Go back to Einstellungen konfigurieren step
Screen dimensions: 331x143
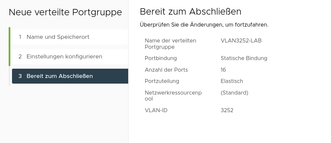pos(70,56)
